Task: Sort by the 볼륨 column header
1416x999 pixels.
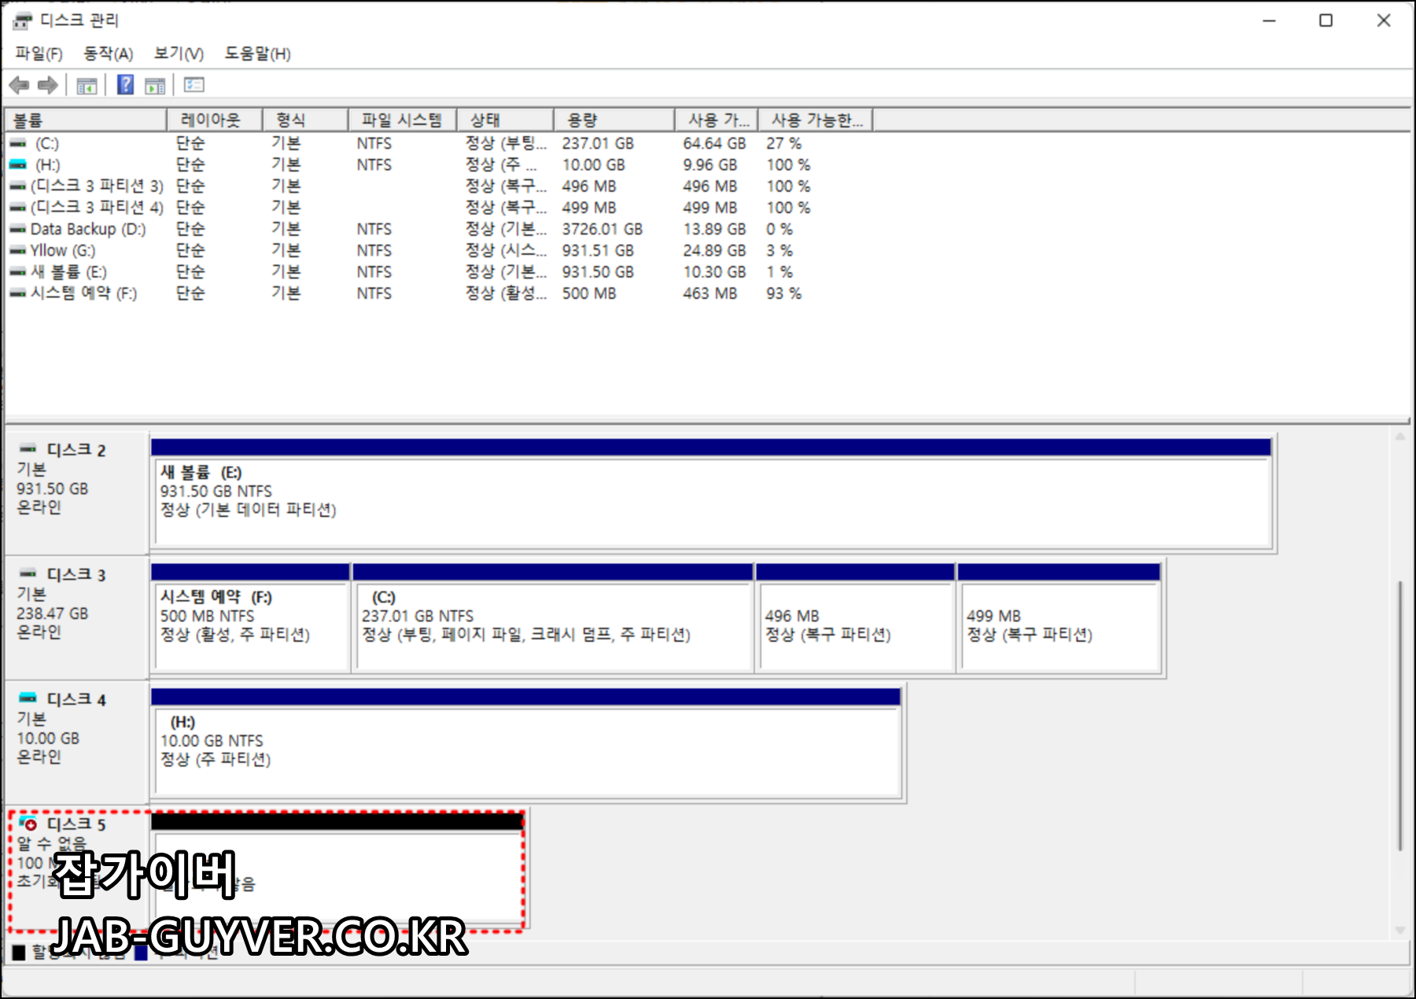Action: click(x=86, y=120)
